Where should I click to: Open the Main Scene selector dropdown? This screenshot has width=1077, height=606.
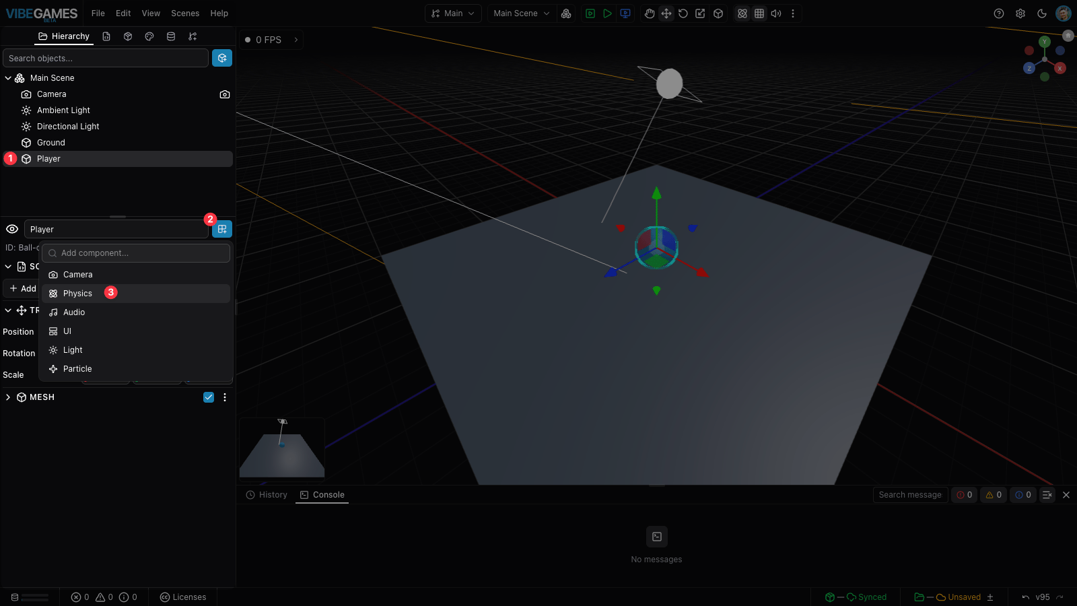pos(522,13)
